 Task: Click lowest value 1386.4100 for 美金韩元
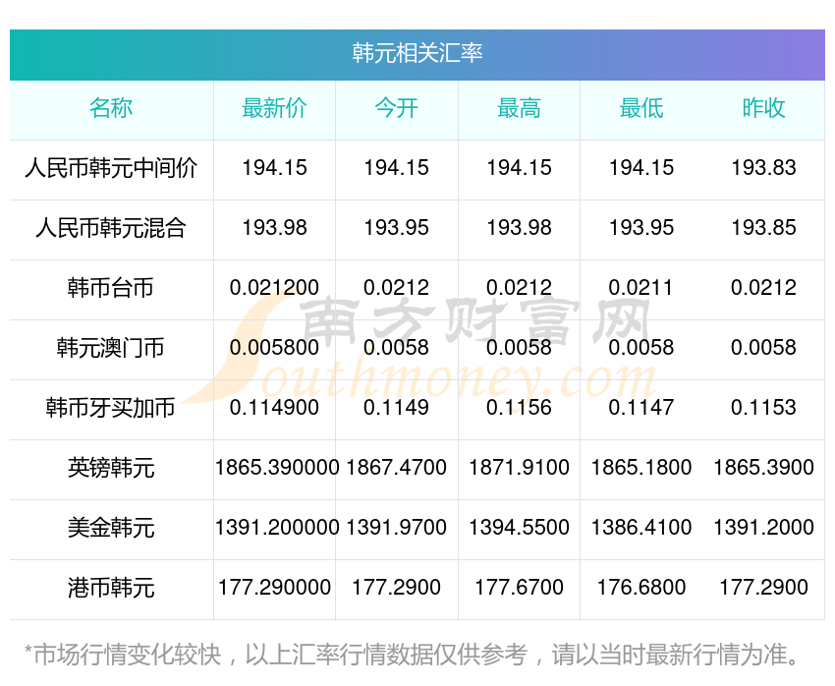coord(641,528)
